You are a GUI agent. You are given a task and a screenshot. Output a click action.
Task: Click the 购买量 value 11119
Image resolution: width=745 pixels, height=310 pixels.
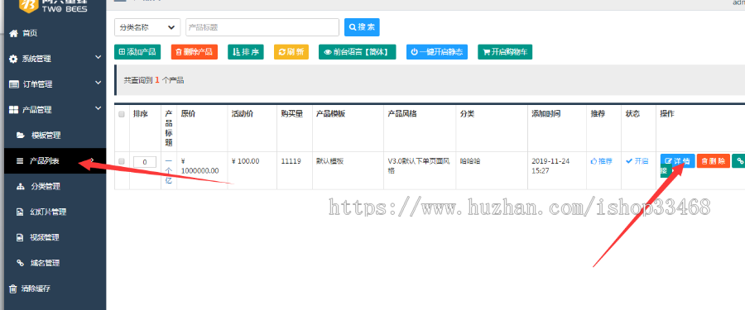pyautogui.click(x=291, y=161)
